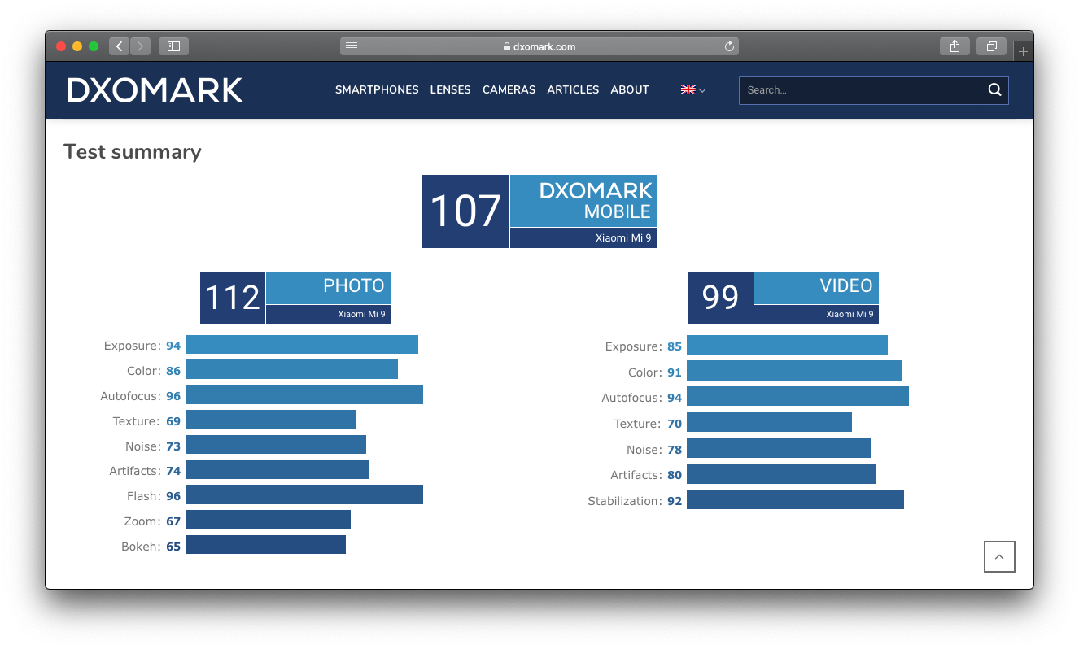Click inside the Search input field
1079x649 pixels.
(x=858, y=90)
